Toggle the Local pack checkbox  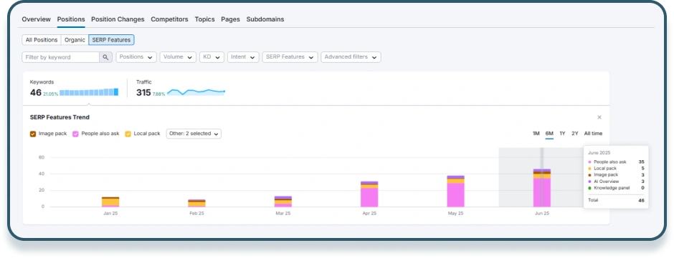pyautogui.click(x=128, y=134)
